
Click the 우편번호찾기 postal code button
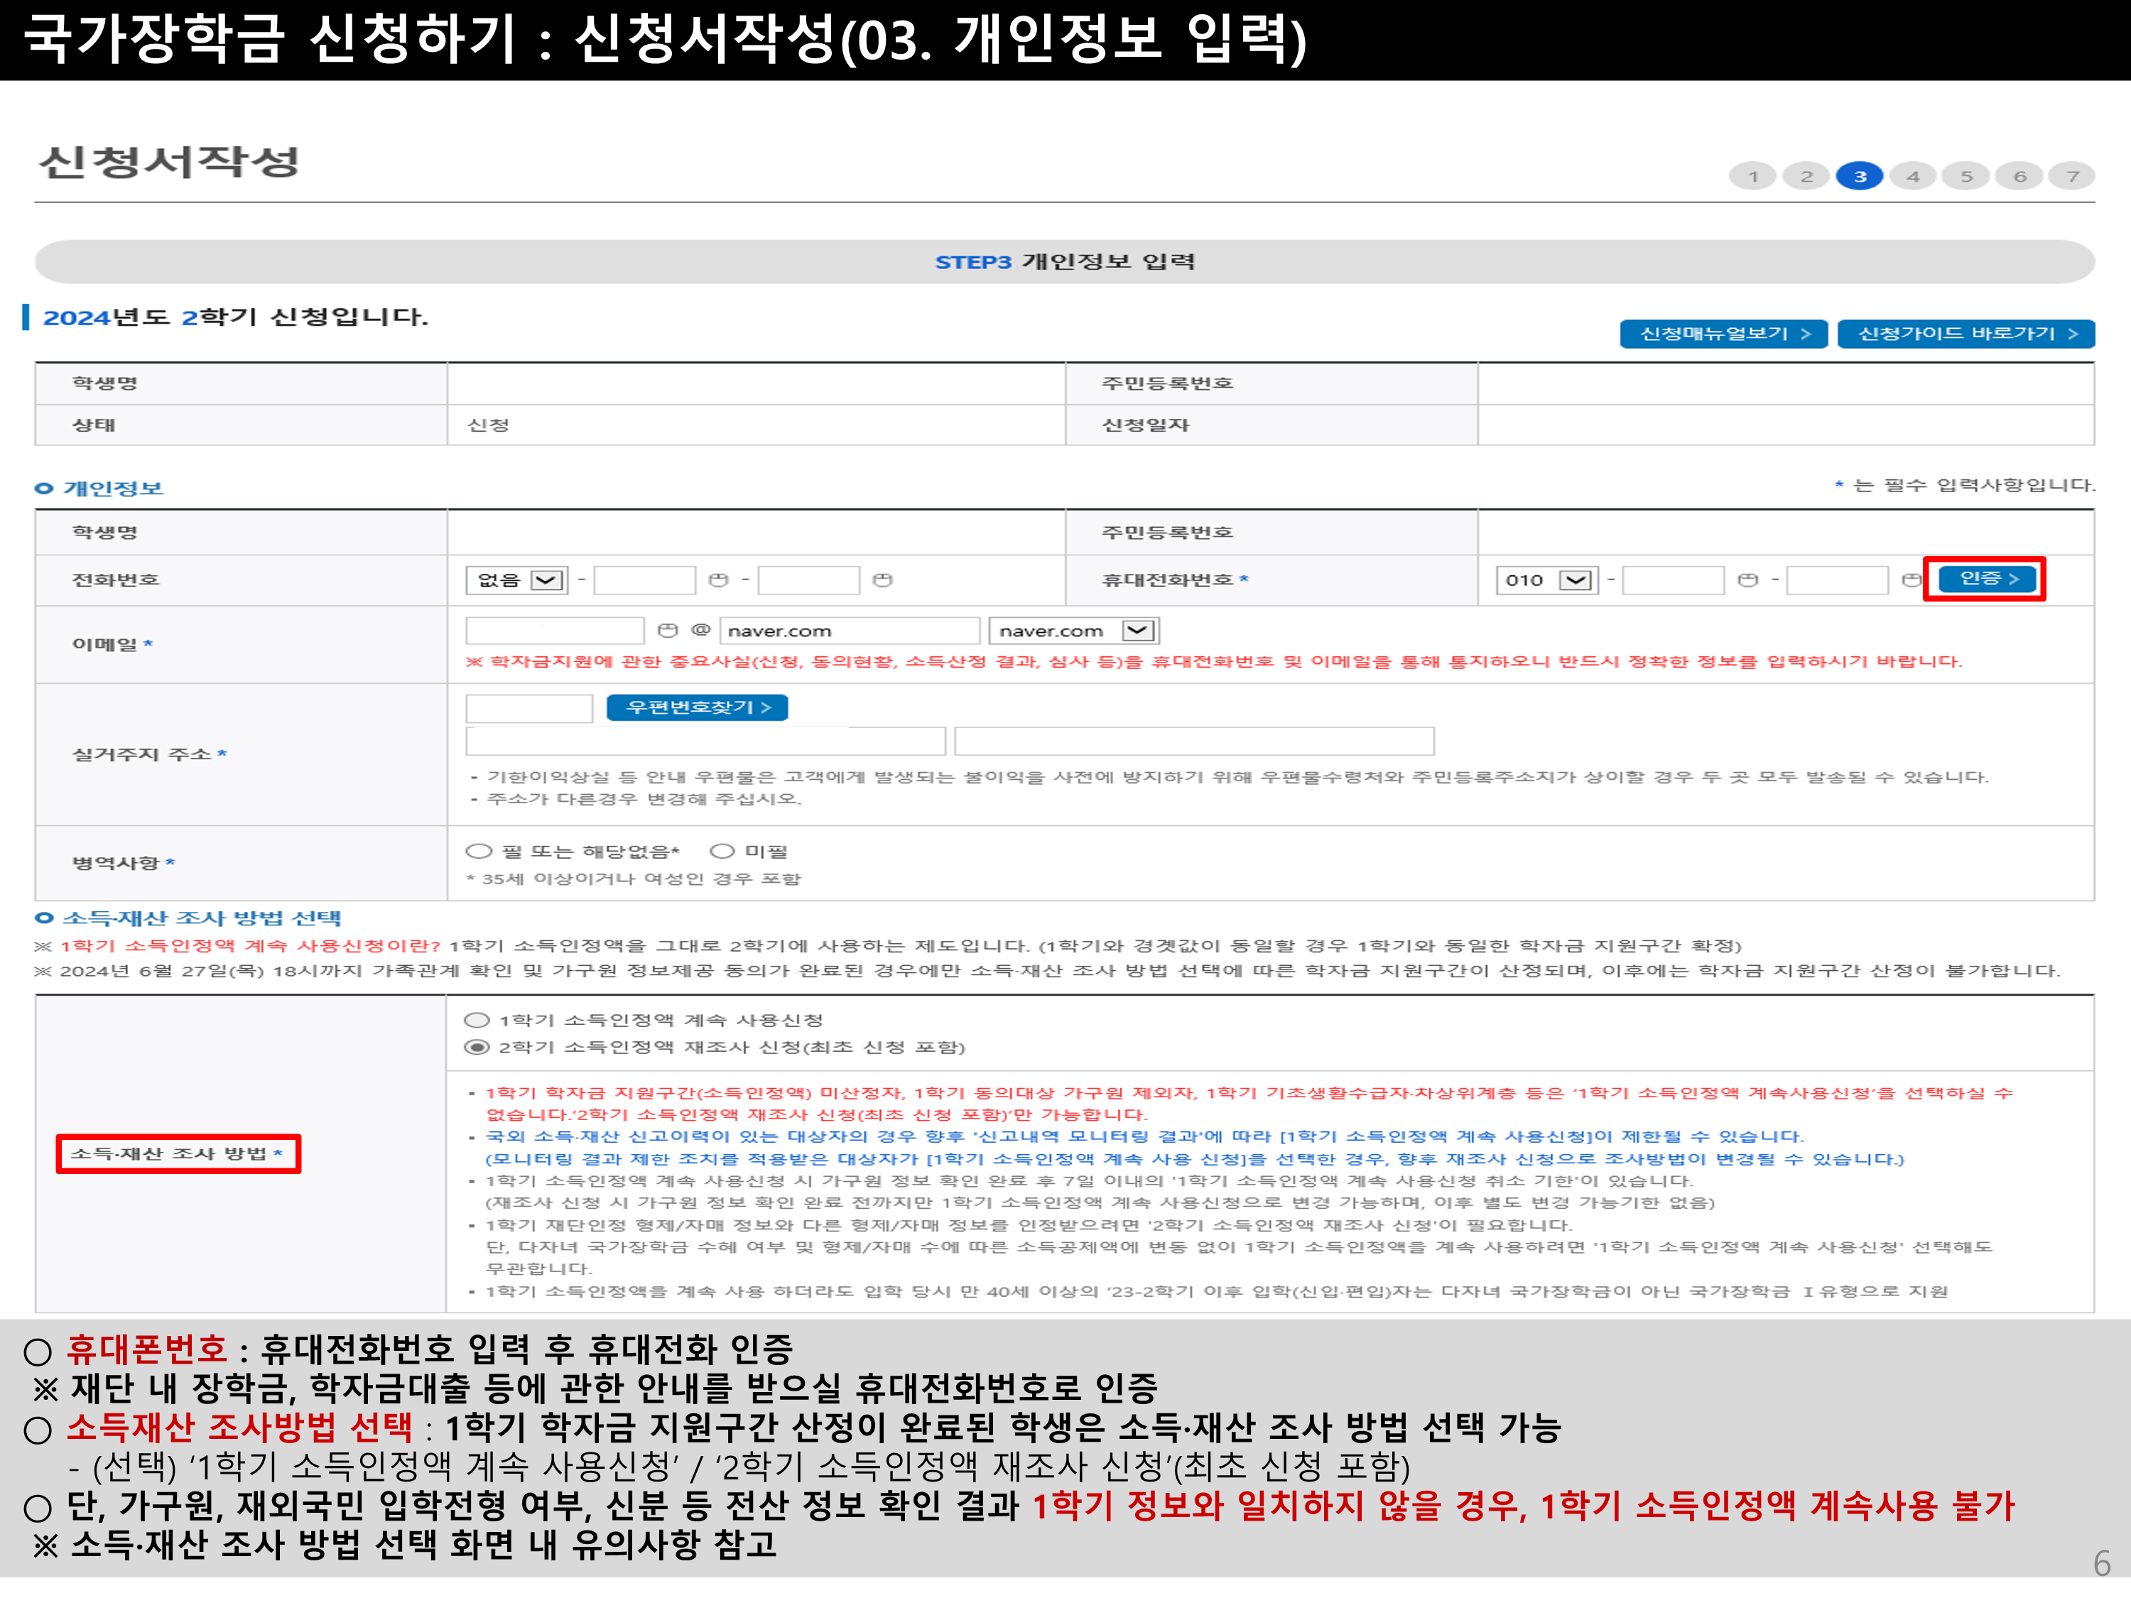click(x=698, y=708)
